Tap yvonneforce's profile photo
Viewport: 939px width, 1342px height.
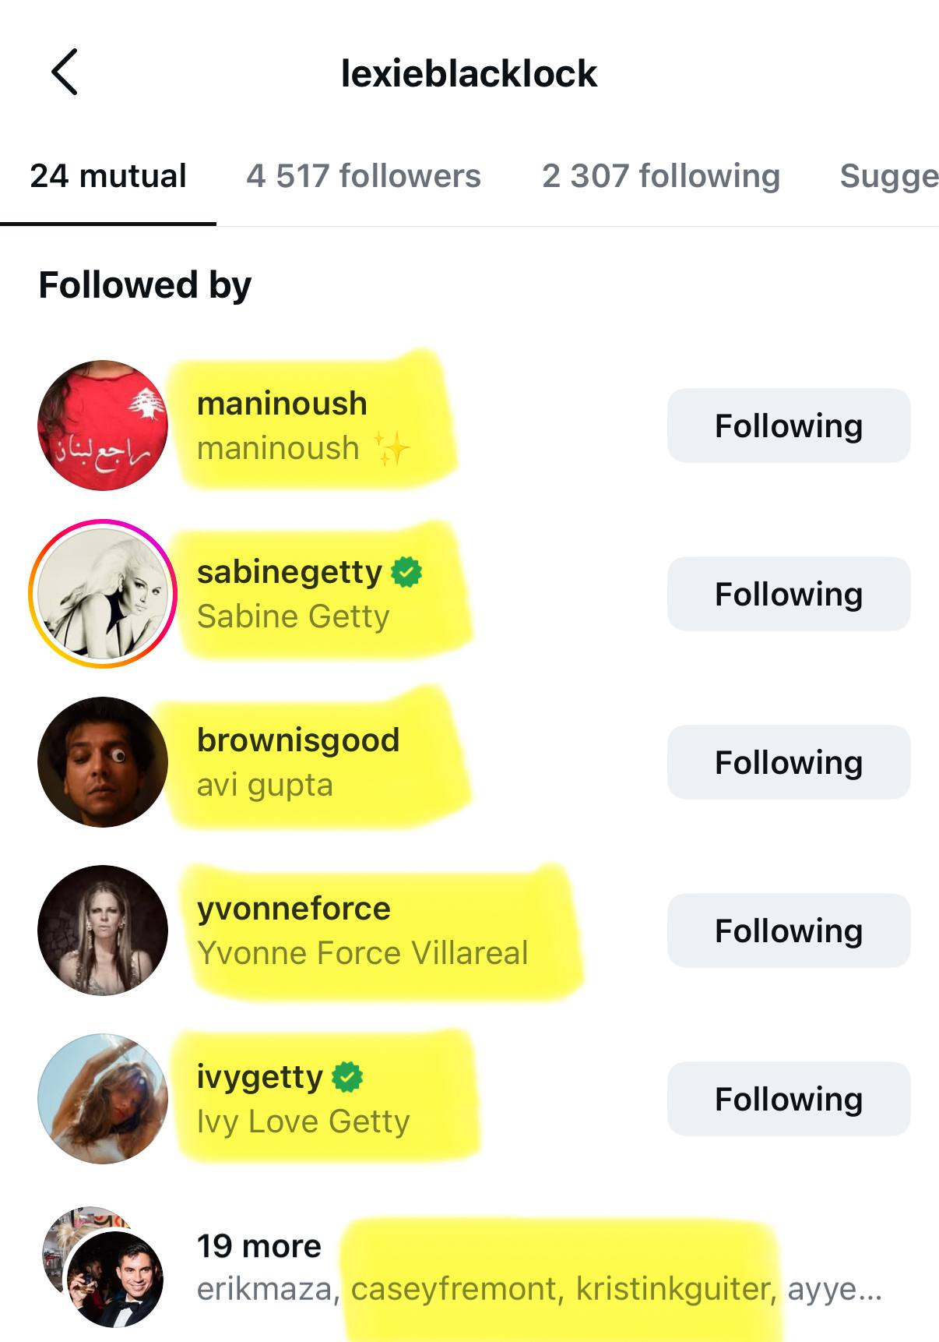[103, 931]
